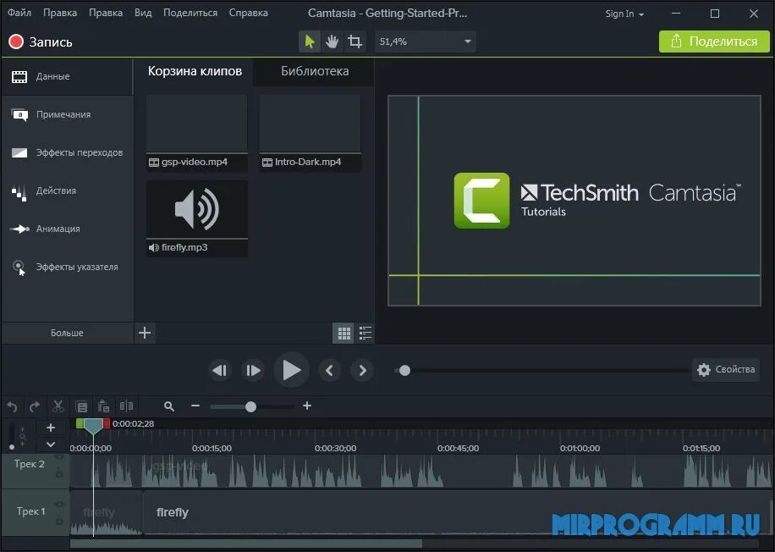The image size is (775, 552).
Task: Toggle visibility eye on Трек 1
Action: tap(59, 505)
